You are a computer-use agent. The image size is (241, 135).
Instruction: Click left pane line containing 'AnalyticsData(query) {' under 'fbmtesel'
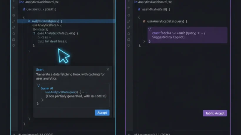coord(55,33)
